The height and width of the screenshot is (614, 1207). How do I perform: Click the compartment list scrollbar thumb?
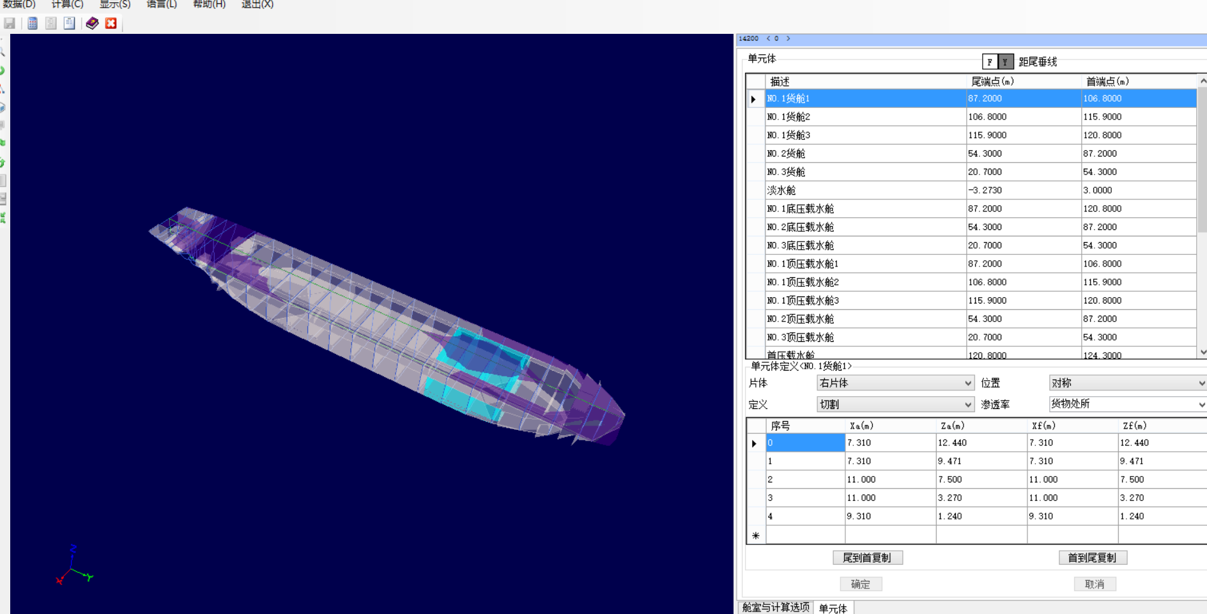click(1203, 160)
